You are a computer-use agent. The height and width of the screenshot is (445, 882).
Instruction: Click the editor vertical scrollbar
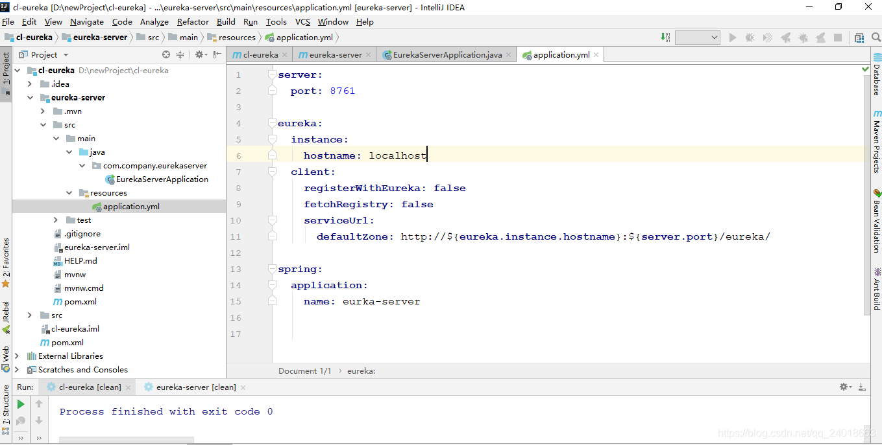(866, 196)
